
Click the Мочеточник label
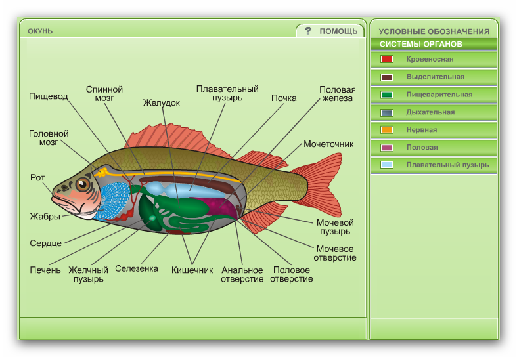pyautogui.click(x=328, y=144)
